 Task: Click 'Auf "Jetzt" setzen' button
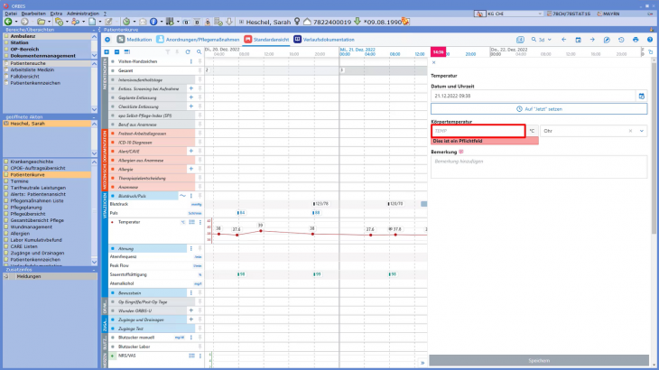click(x=539, y=108)
